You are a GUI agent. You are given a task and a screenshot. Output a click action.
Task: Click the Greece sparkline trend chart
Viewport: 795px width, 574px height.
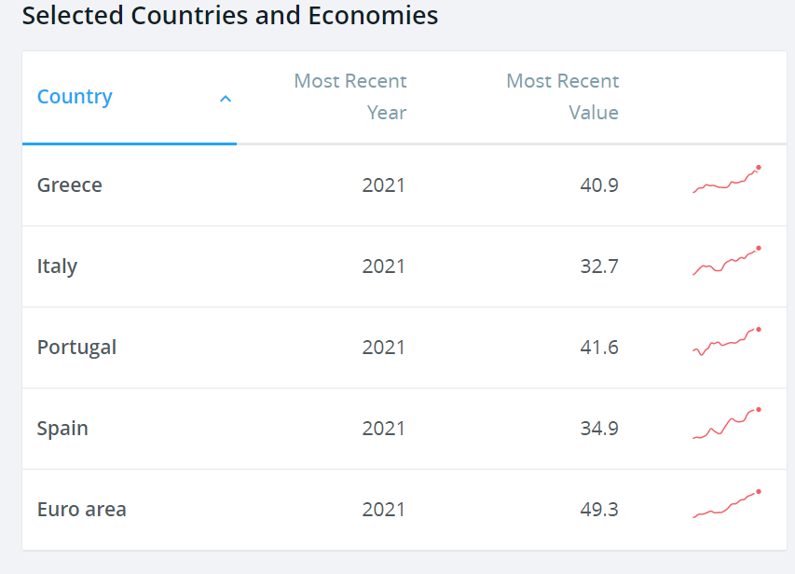727,181
